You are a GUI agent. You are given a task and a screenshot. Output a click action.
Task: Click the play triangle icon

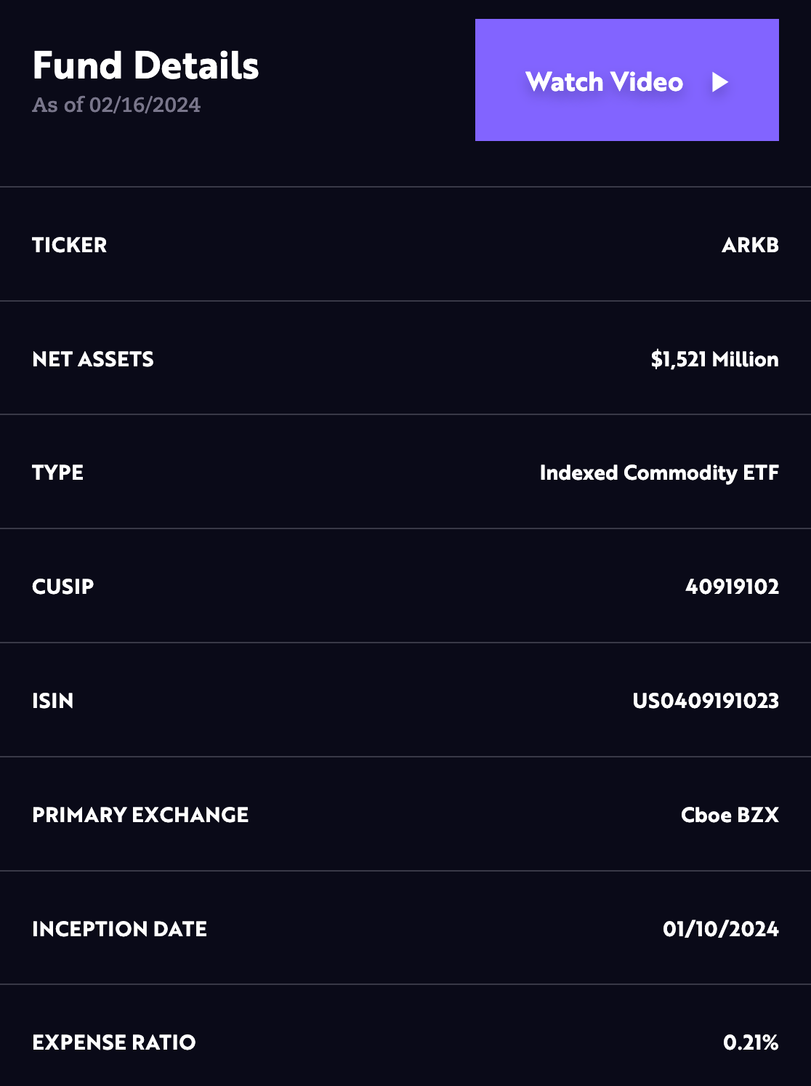click(x=719, y=82)
